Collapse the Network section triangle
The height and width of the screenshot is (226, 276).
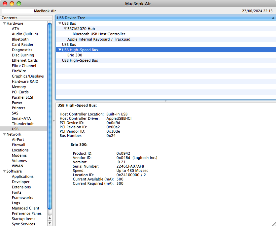5,134
